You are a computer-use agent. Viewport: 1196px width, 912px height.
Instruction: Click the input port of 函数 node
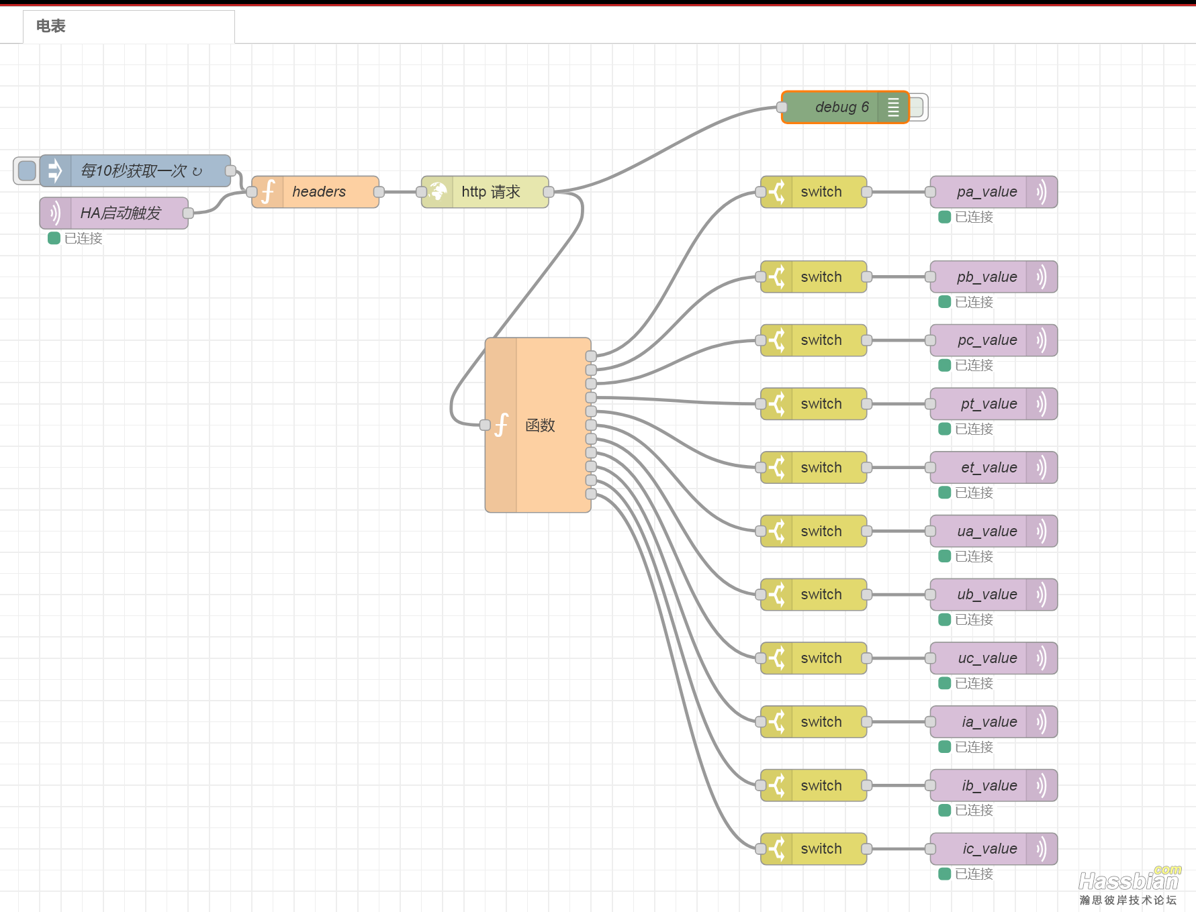tap(485, 425)
